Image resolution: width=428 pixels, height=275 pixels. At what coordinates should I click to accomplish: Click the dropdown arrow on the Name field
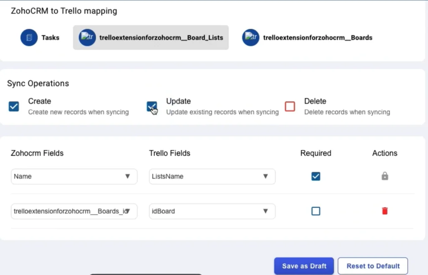[x=127, y=177]
